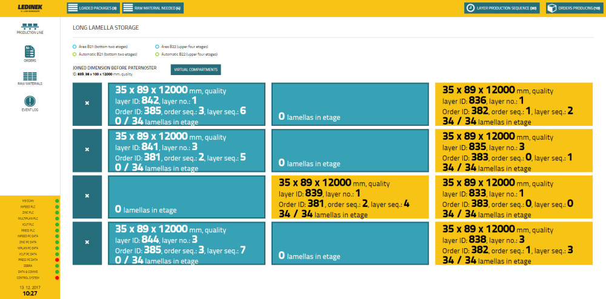Open Raw Material Needed in top bar
Image resolution: width=606 pixels, height=299 pixels.
point(152,8)
